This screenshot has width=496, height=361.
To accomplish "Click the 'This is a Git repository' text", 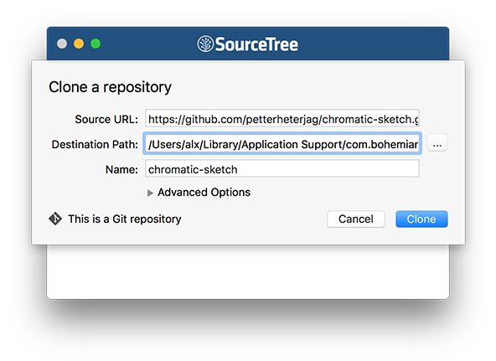I will [x=125, y=219].
